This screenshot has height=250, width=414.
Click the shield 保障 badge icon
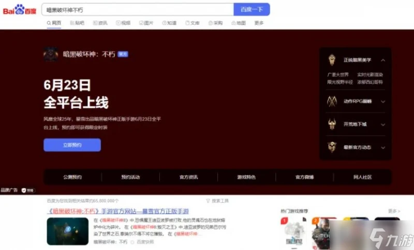tap(28, 190)
